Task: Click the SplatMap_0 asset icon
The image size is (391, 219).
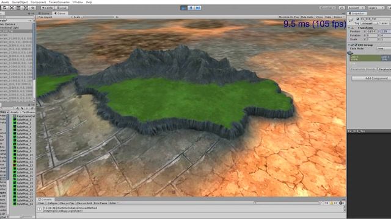Action: (x=15, y=119)
